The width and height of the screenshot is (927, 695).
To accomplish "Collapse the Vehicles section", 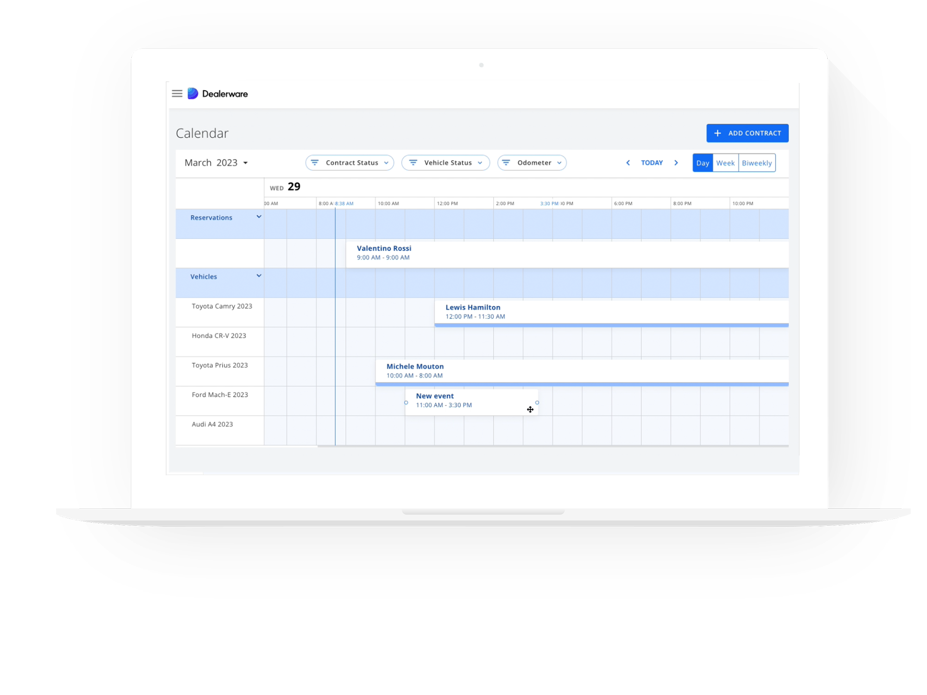I will point(259,275).
